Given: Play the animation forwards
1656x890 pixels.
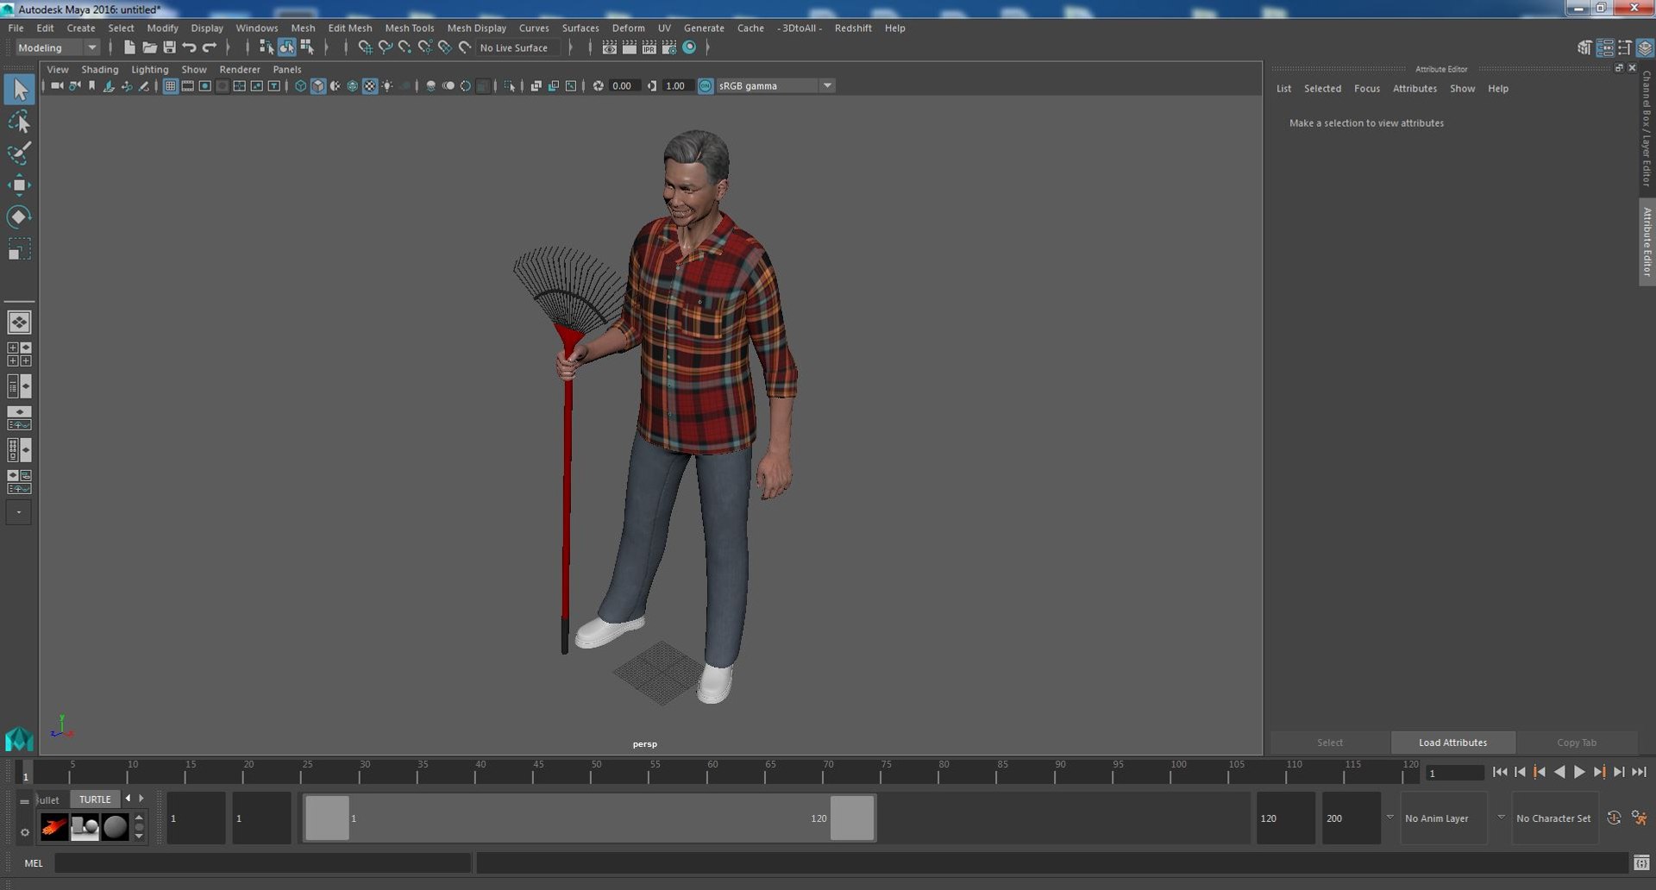Looking at the screenshot, I should [x=1579, y=772].
